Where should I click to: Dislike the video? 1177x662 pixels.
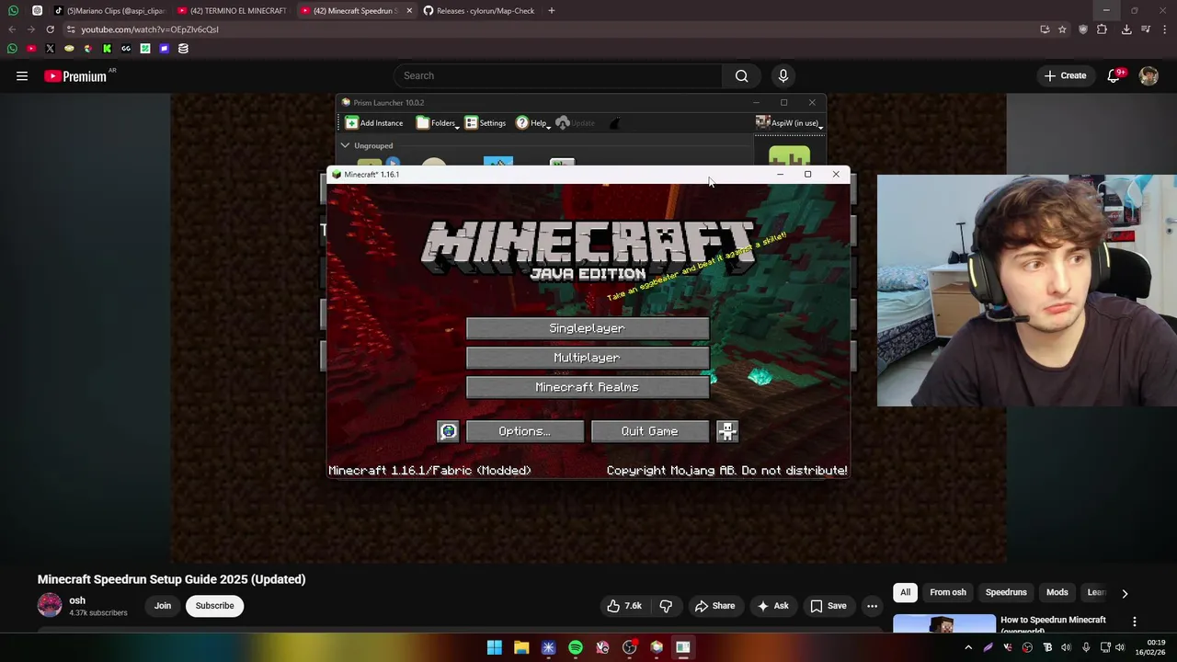coord(666,606)
